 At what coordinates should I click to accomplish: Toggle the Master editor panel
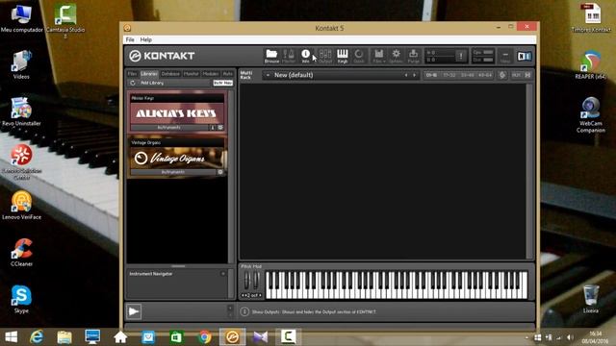(x=289, y=56)
